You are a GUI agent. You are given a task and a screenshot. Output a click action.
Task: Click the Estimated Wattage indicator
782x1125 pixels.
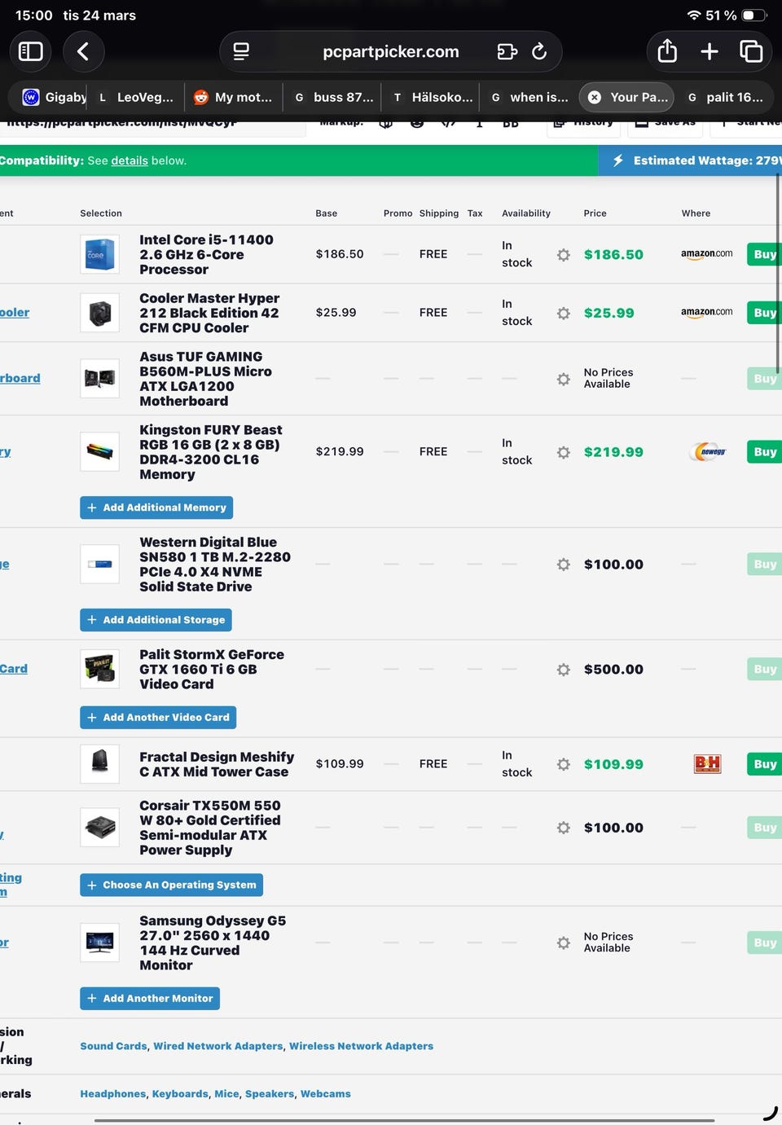pyautogui.click(x=690, y=160)
